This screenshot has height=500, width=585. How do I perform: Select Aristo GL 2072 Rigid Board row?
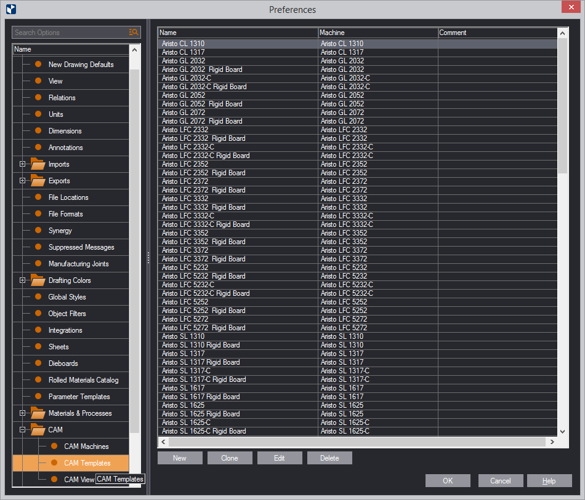(x=357, y=121)
